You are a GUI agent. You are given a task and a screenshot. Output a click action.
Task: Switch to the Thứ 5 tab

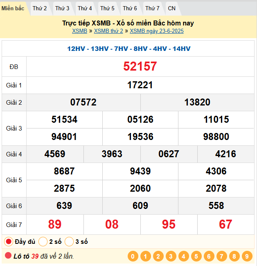coord(107,8)
